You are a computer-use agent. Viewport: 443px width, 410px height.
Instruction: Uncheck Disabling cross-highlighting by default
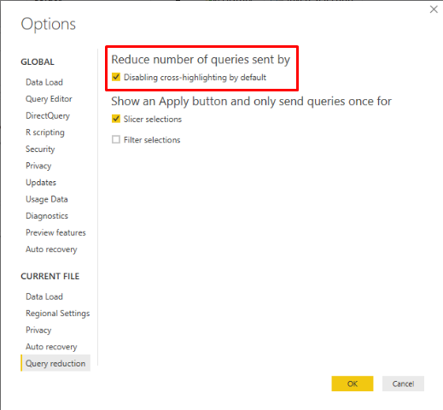pos(116,77)
